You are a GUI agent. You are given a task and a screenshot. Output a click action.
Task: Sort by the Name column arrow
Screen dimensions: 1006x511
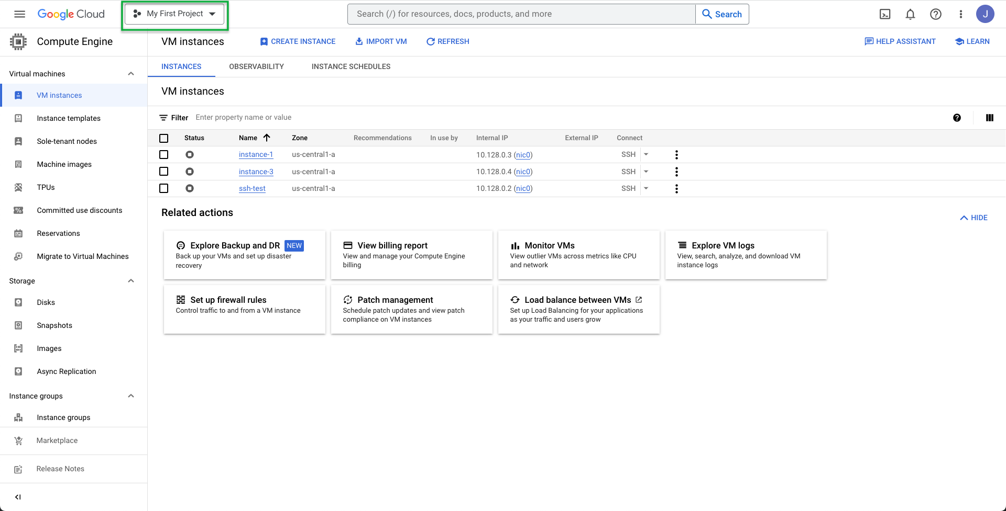tap(267, 138)
